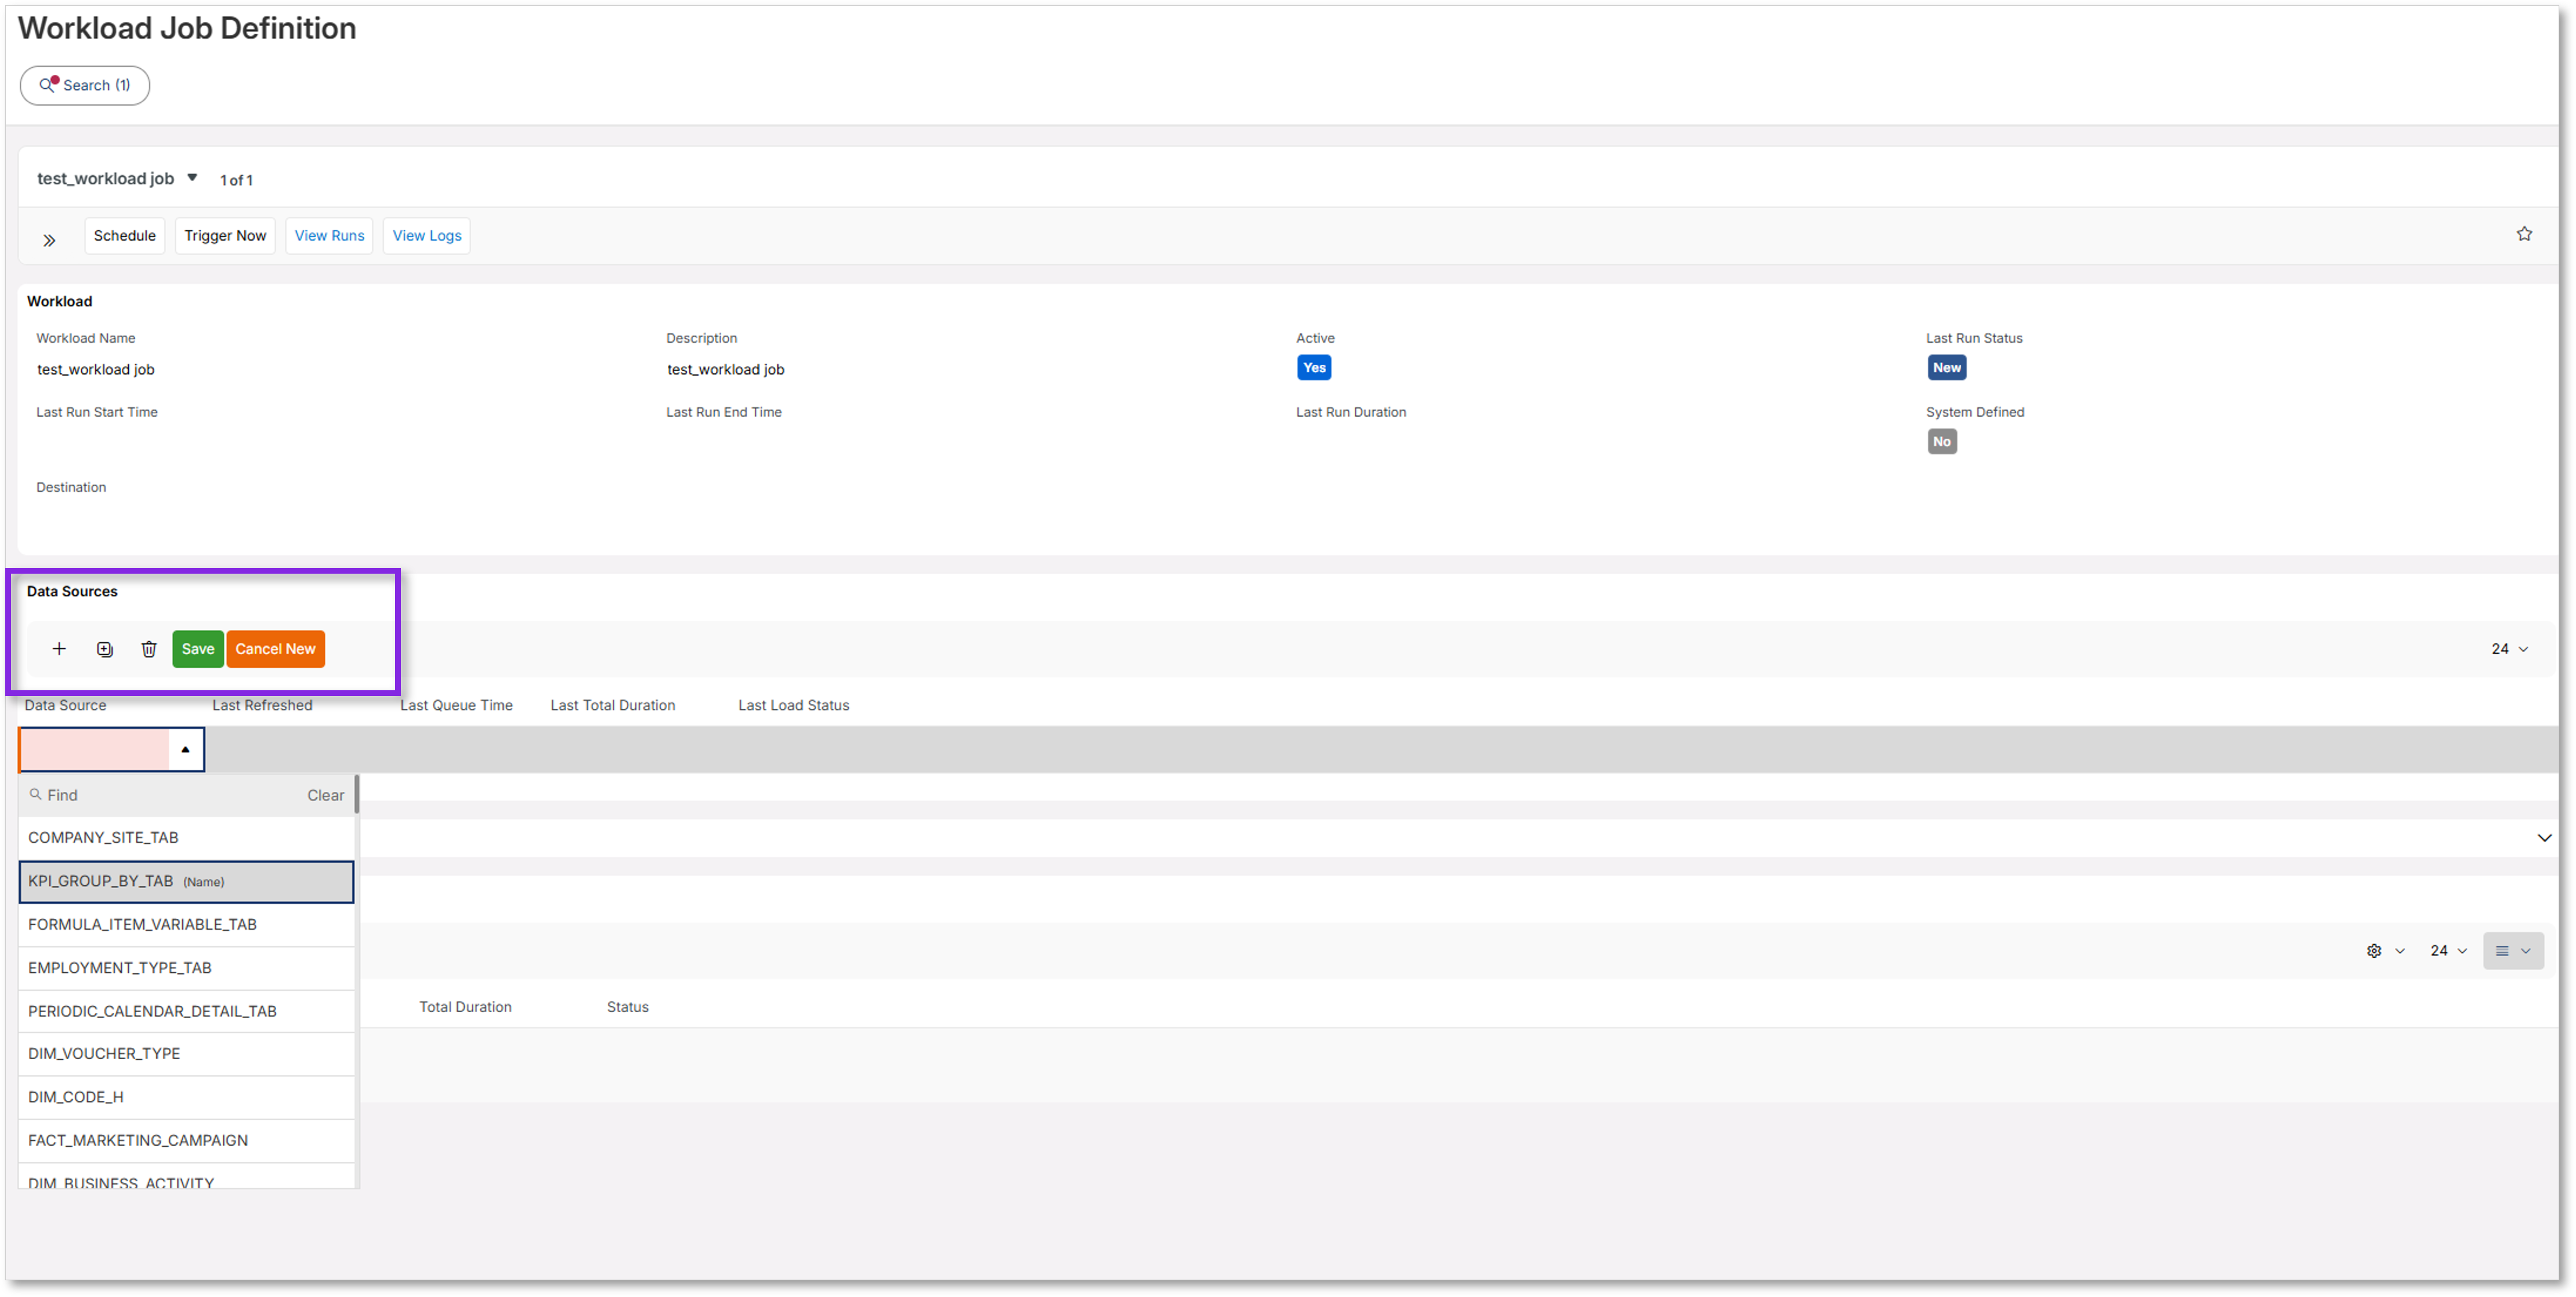Click the Active Yes badge
Viewport: 2576px width, 1297px height.
point(1314,368)
